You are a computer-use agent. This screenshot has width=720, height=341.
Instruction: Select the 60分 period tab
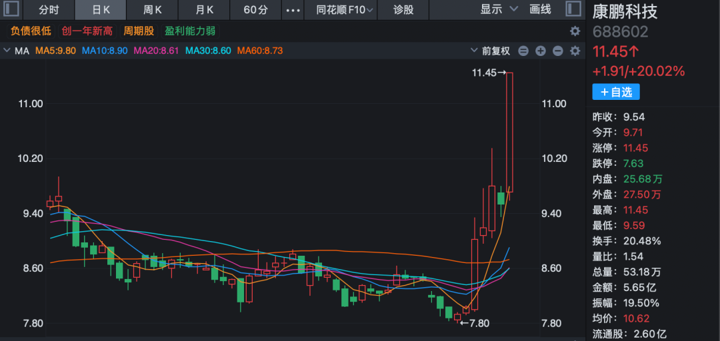(255, 10)
